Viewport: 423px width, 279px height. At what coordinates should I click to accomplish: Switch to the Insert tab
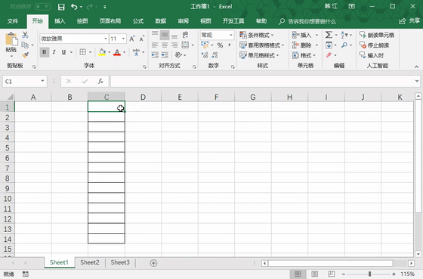pyautogui.click(x=60, y=21)
